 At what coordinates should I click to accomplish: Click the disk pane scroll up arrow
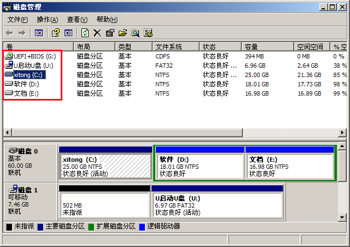pyautogui.click(x=342, y=146)
